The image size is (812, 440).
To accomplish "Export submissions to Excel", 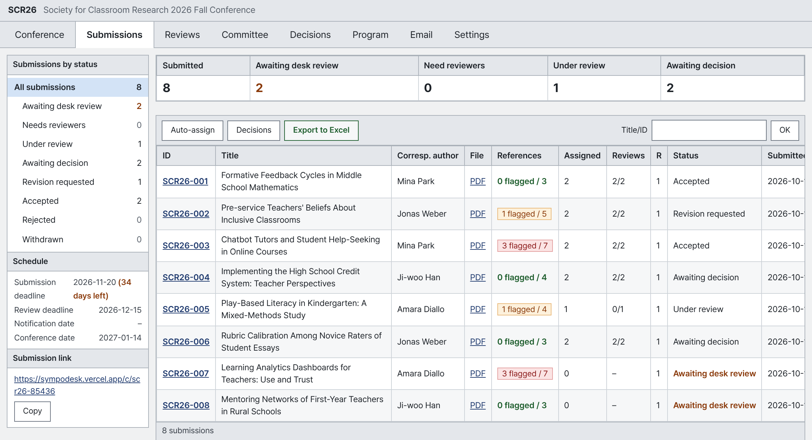I will coord(321,130).
